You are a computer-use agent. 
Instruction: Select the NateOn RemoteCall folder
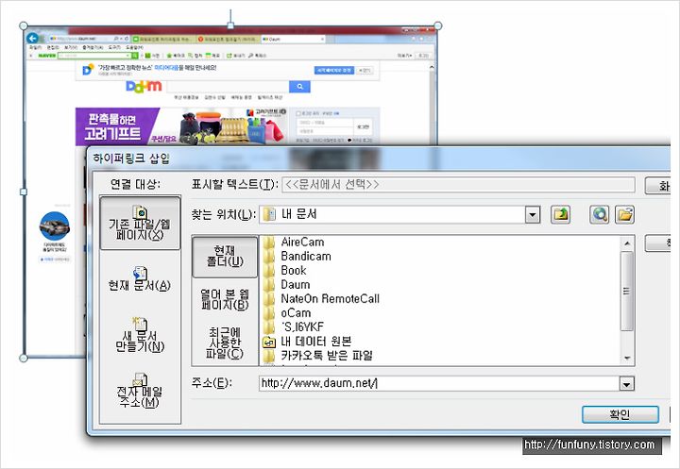tap(330, 298)
